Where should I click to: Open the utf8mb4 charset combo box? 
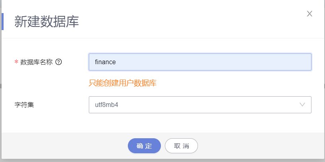click(191, 105)
